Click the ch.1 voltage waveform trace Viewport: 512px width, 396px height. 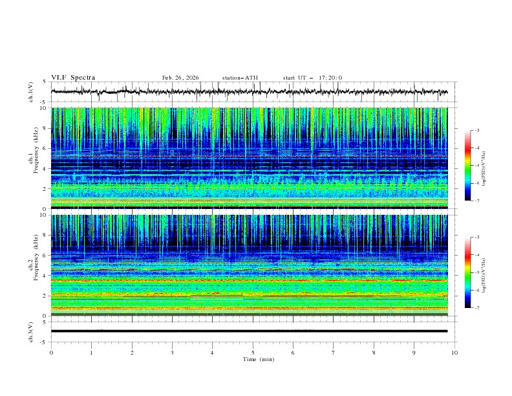pyautogui.click(x=250, y=92)
